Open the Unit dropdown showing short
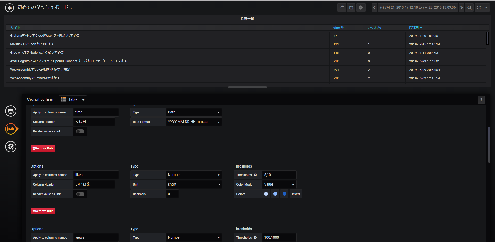 (194, 185)
